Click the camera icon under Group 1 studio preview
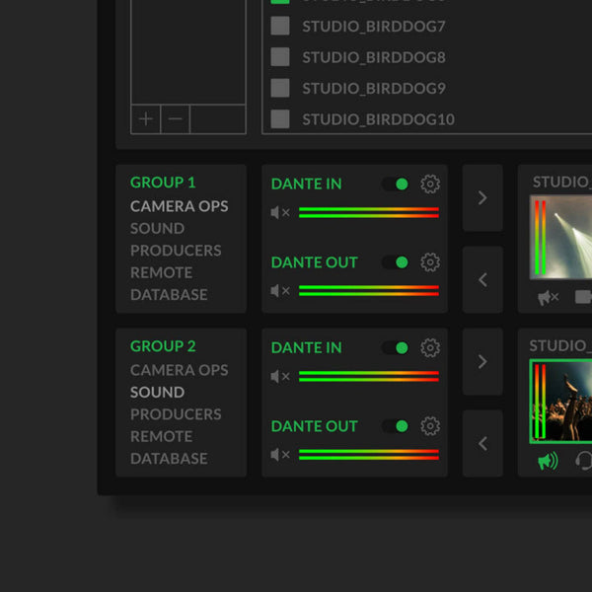The width and height of the screenshot is (592, 592). [583, 297]
